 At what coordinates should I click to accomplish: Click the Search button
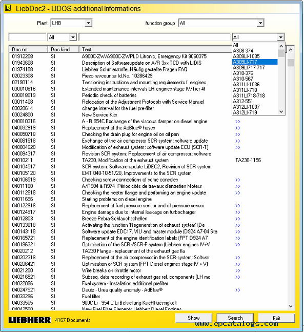235,318
